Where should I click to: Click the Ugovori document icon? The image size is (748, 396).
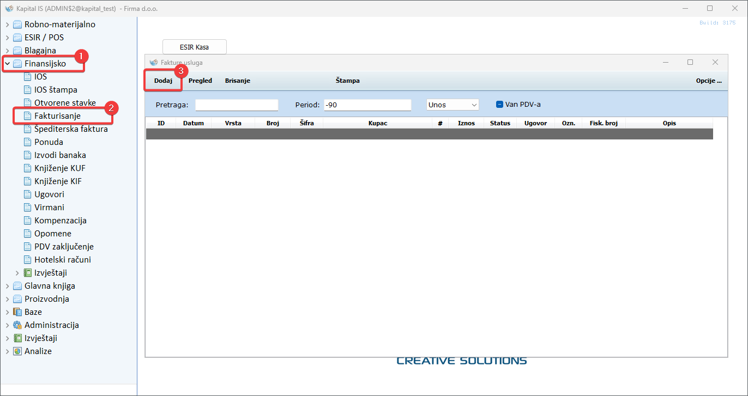tap(27, 194)
